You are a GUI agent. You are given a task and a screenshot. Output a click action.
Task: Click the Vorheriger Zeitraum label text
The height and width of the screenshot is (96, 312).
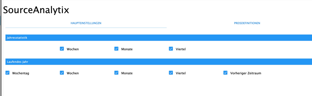pos(246,73)
